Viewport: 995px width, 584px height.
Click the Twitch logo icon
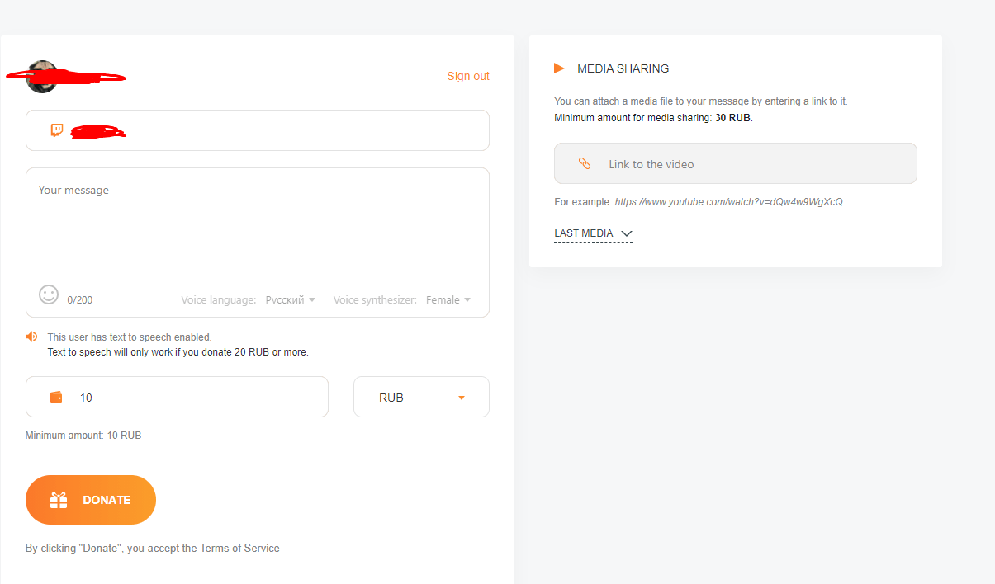tap(57, 130)
